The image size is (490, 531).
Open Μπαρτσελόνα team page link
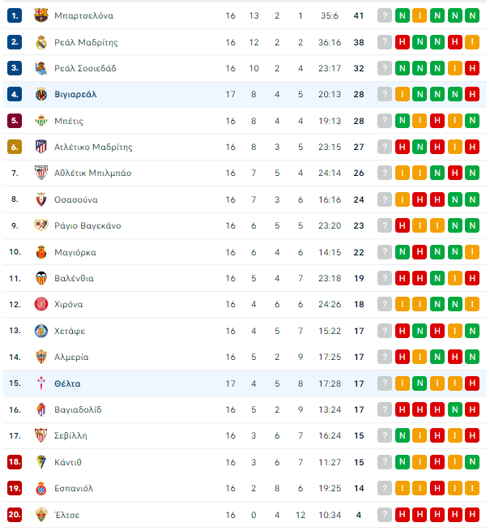[x=84, y=16]
